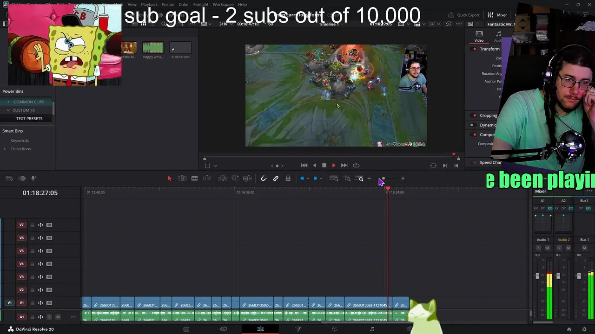Open the Fusion menu

[168, 4]
